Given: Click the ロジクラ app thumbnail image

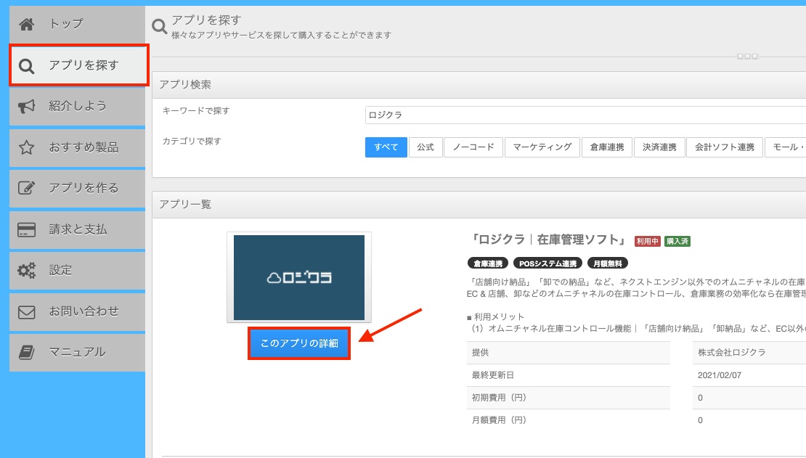Looking at the screenshot, I should click(x=299, y=277).
